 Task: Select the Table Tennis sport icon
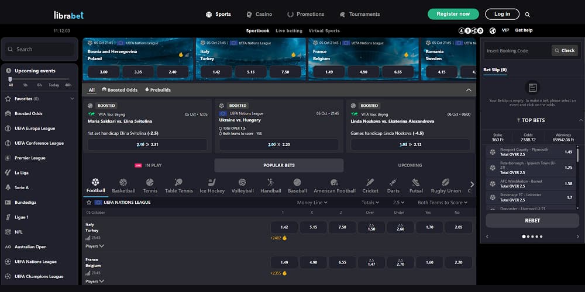tap(178, 182)
